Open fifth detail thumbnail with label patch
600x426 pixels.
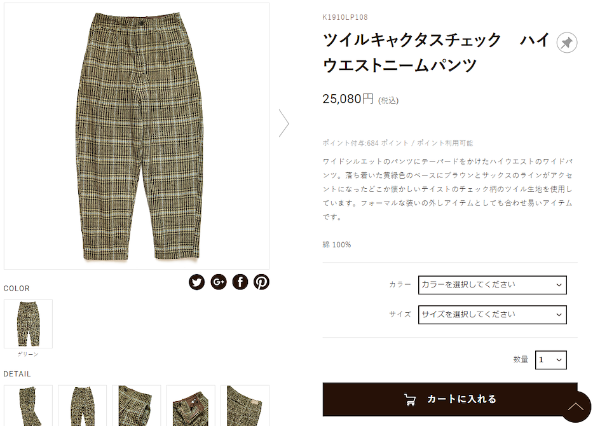(245, 406)
